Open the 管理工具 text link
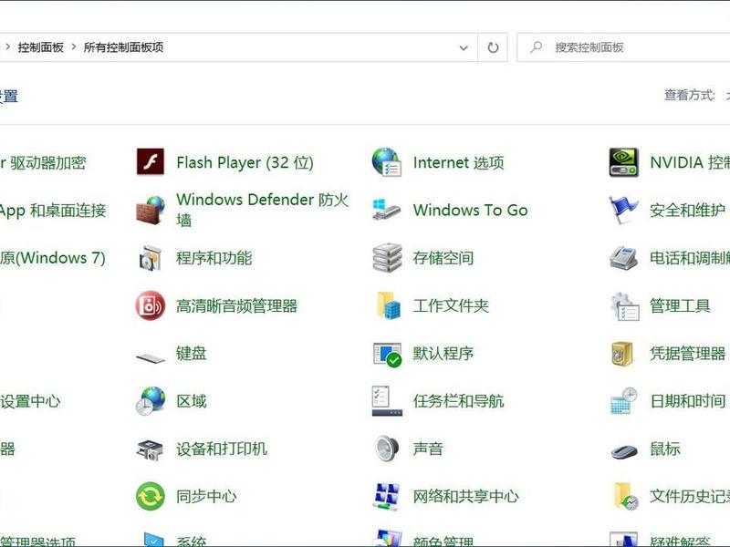 (680, 305)
